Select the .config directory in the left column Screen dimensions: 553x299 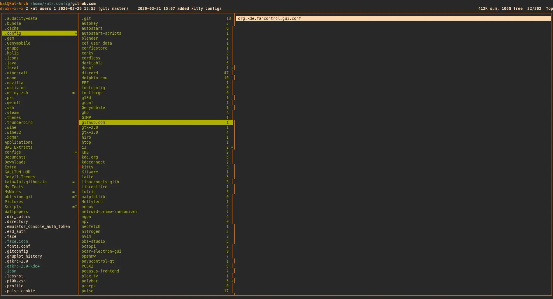point(40,33)
